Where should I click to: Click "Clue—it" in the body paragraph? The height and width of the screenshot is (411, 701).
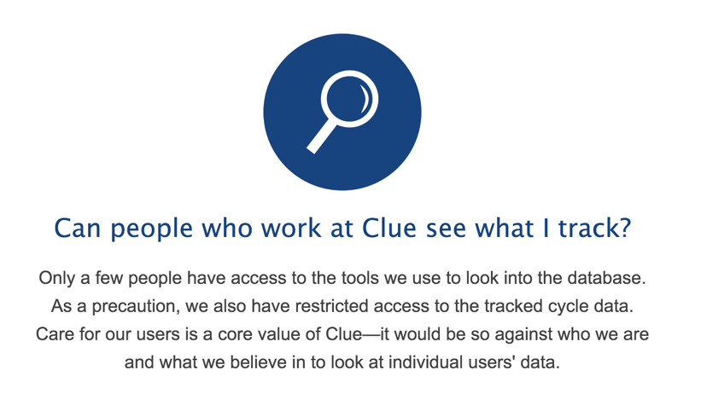tap(357, 334)
